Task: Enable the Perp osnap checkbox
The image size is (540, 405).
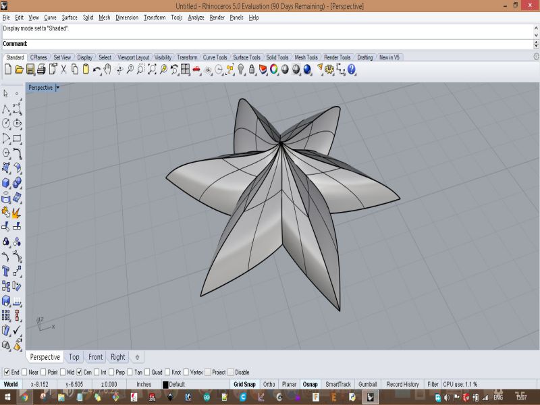Action: click(x=111, y=372)
